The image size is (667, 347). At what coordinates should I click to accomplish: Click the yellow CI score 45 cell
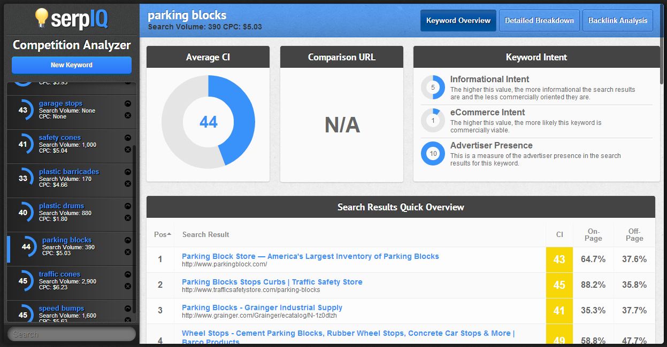click(x=559, y=285)
